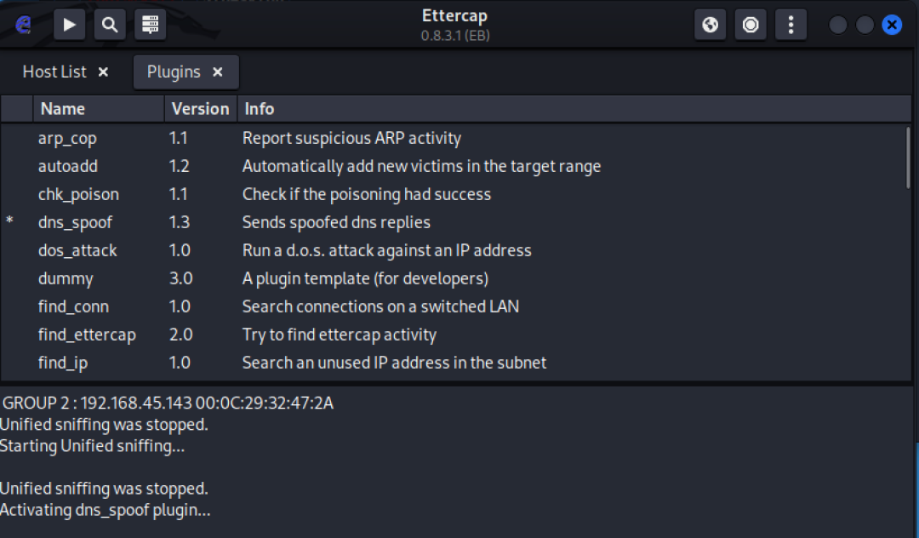This screenshot has width=919, height=538.
Task: Open the MITM menu globe icon
Action: [x=710, y=25]
